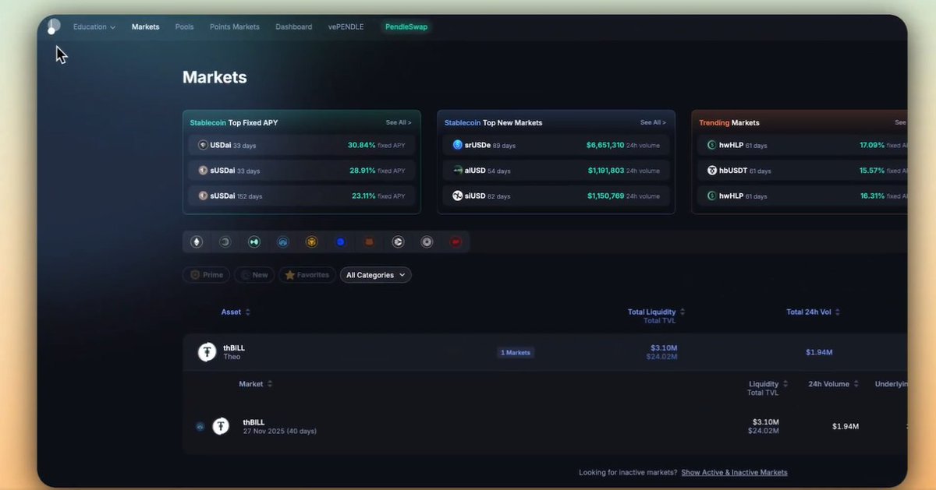Click hbUSDT token icon

click(x=711, y=170)
